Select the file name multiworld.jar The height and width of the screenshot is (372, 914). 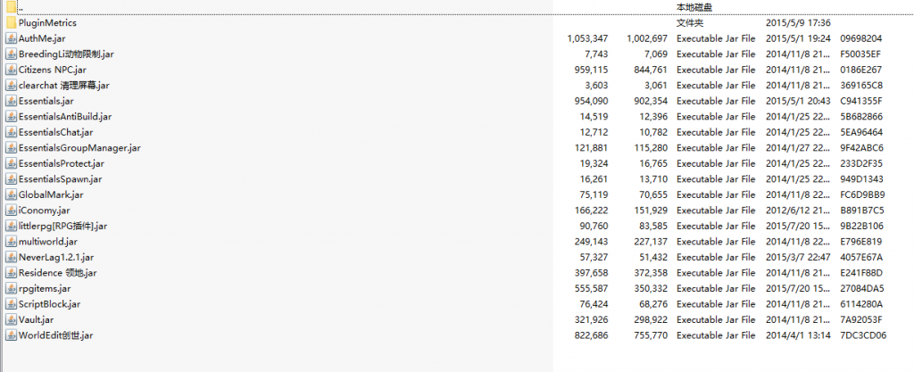point(48,242)
